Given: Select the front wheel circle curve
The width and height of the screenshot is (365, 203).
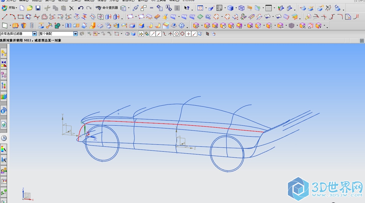Looking at the screenshot, I should coord(102,143).
